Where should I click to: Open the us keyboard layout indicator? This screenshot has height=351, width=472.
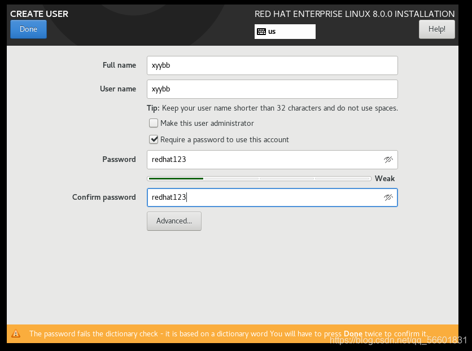pos(285,32)
